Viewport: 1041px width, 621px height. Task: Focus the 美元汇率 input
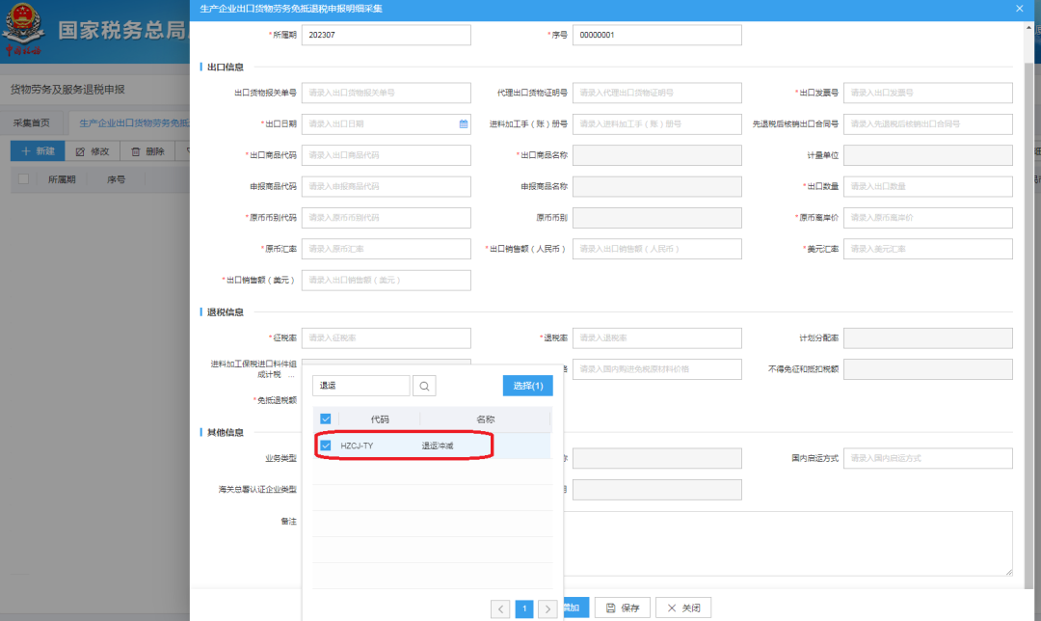click(928, 249)
